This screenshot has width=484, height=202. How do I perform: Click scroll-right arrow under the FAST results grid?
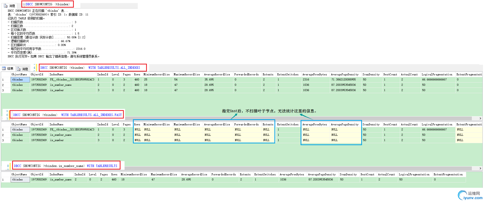[480, 168]
